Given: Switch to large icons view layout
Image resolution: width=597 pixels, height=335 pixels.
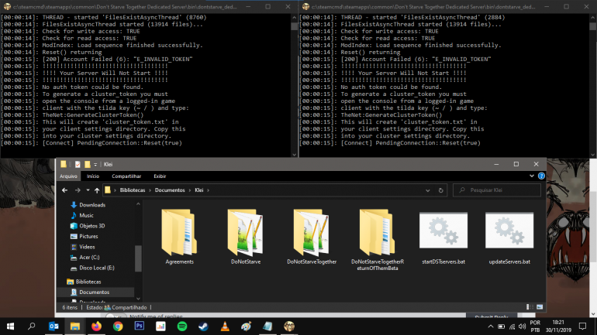Looking at the screenshot, I should [x=540, y=307].
